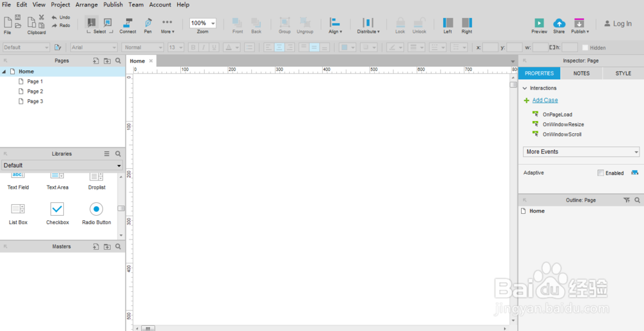Open the Publish dropdown

580,26
